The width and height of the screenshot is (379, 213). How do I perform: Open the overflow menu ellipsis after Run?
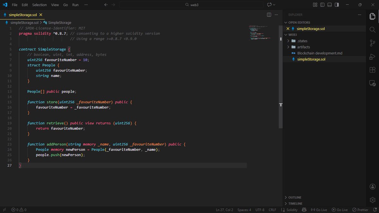86,5
